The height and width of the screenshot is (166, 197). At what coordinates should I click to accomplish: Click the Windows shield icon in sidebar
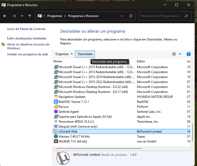(3, 44)
